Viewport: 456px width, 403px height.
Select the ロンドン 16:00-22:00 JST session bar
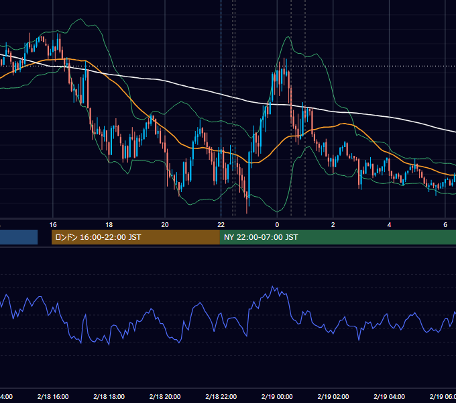point(135,237)
